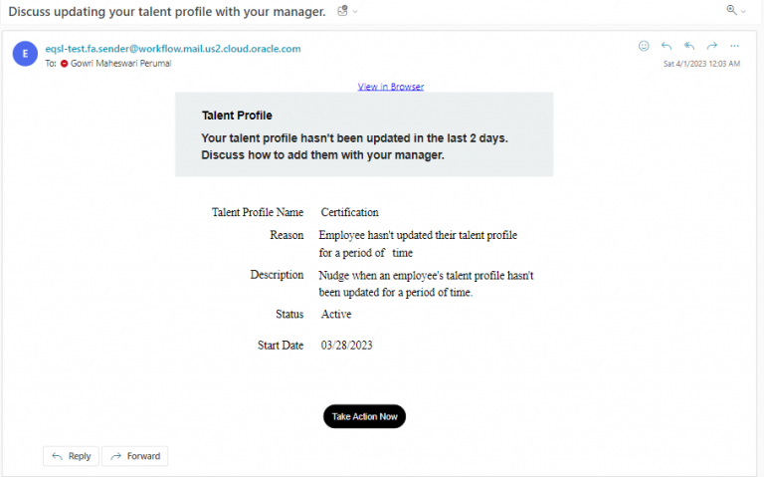
Task: Click the Reply arrow icon in header
Action: pos(667,46)
